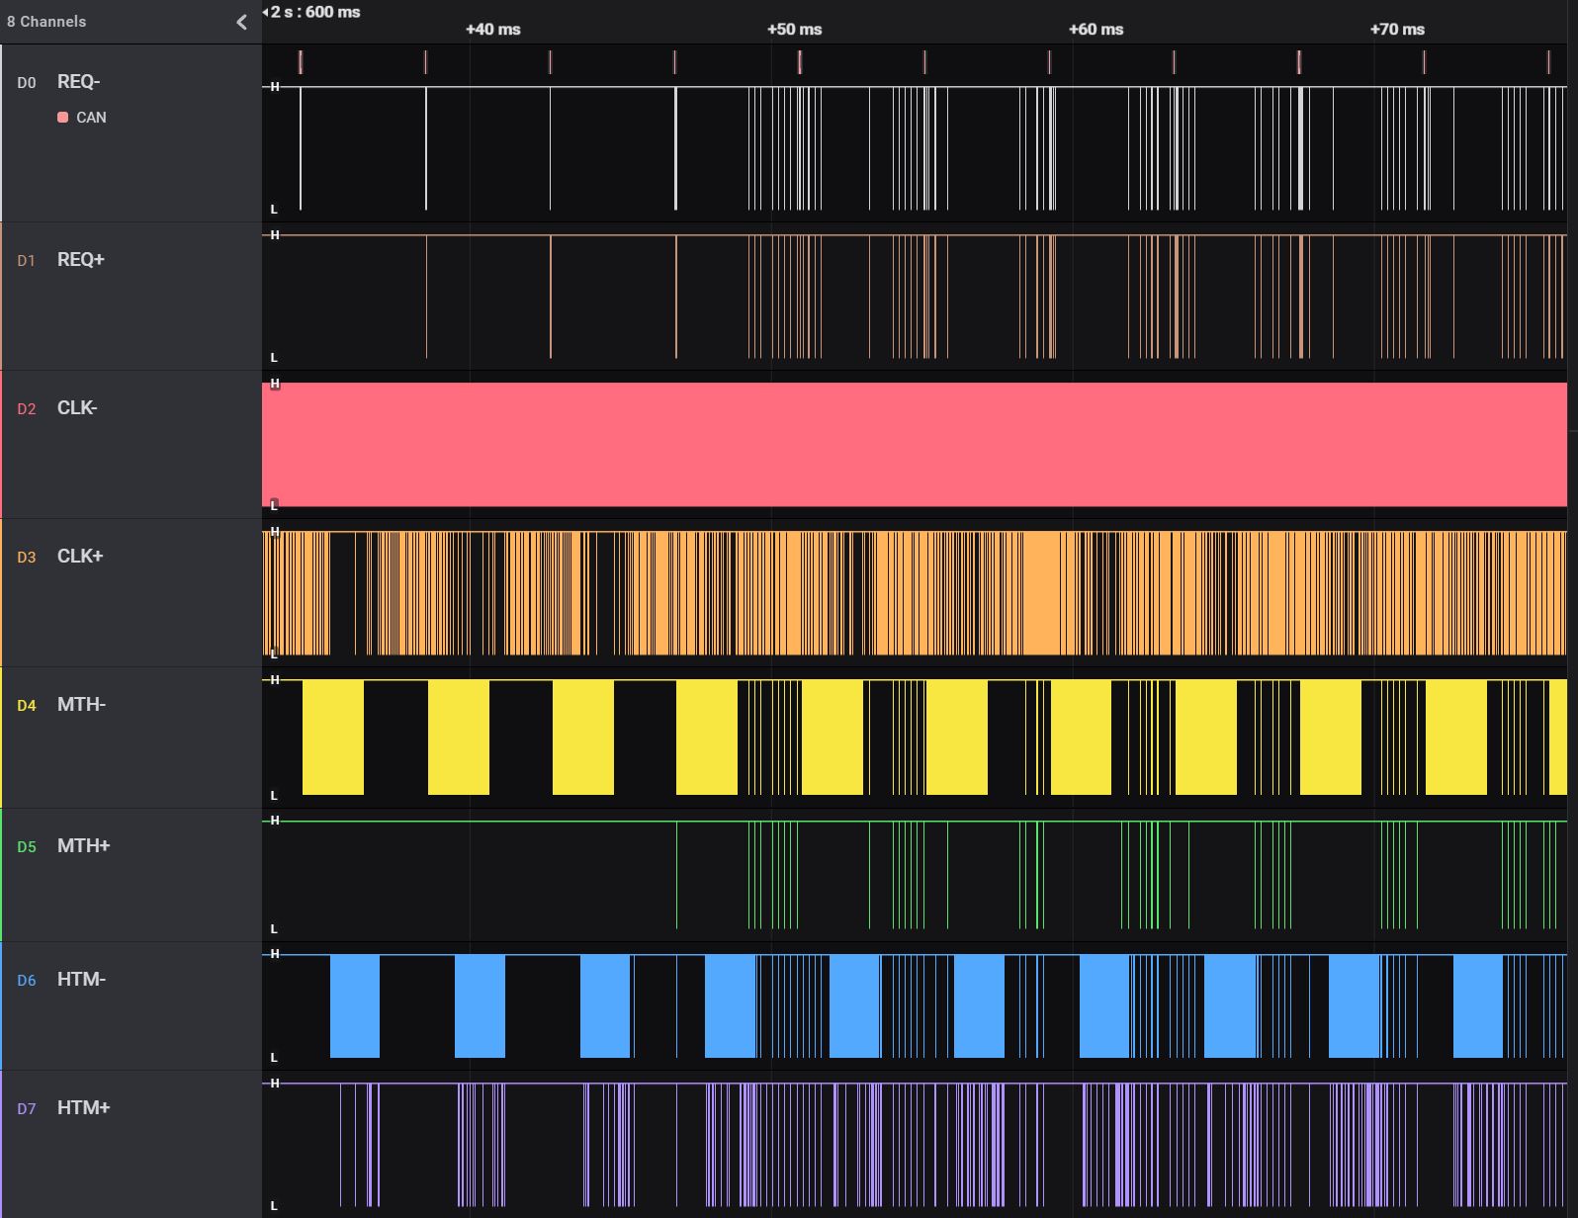Select the D7 channel index label
Viewport: 1578px width, 1218px height.
tap(27, 1109)
